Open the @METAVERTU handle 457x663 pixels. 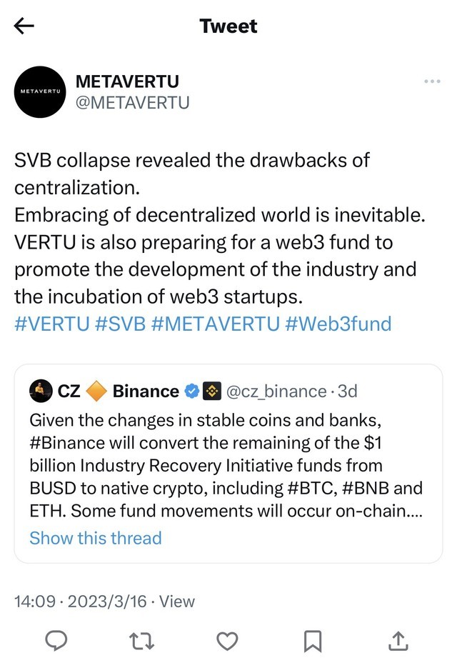pyautogui.click(x=132, y=102)
